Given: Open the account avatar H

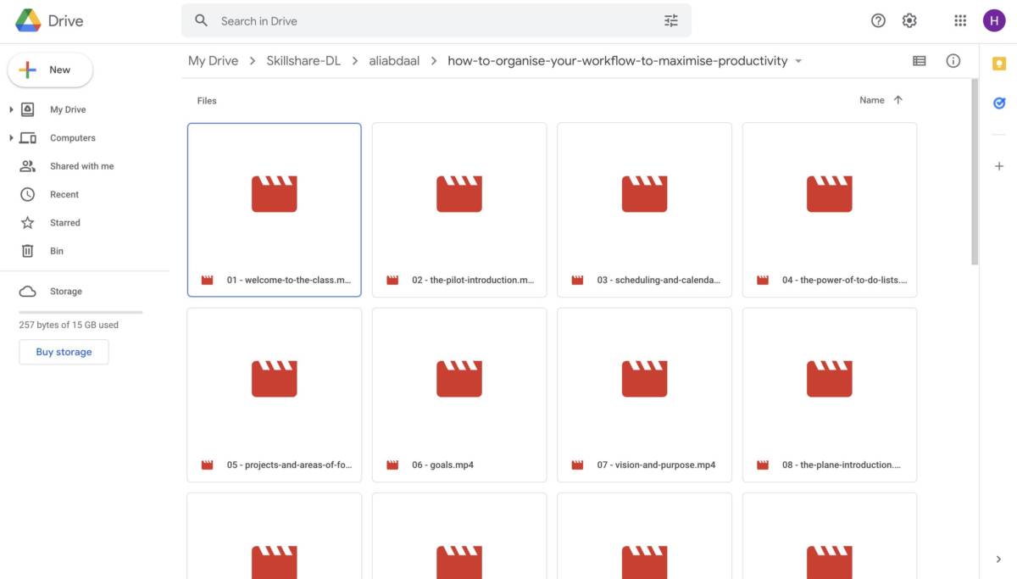Looking at the screenshot, I should [994, 20].
